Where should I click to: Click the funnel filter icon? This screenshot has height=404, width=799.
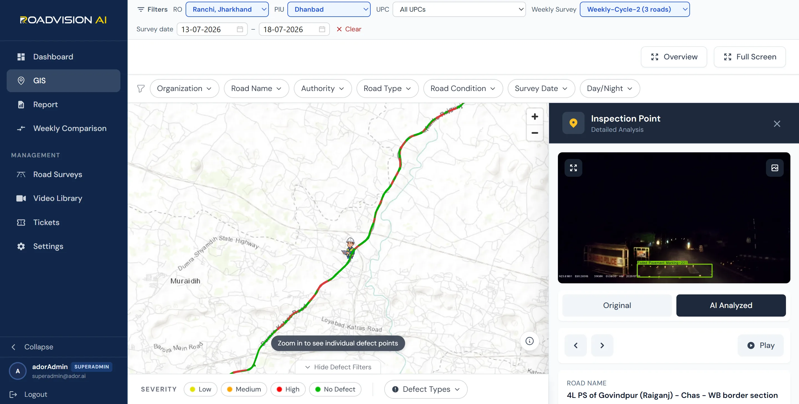tap(141, 89)
